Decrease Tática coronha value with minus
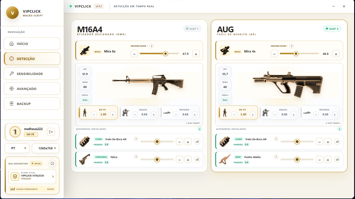This screenshot has width=355, height=199. 179,159
